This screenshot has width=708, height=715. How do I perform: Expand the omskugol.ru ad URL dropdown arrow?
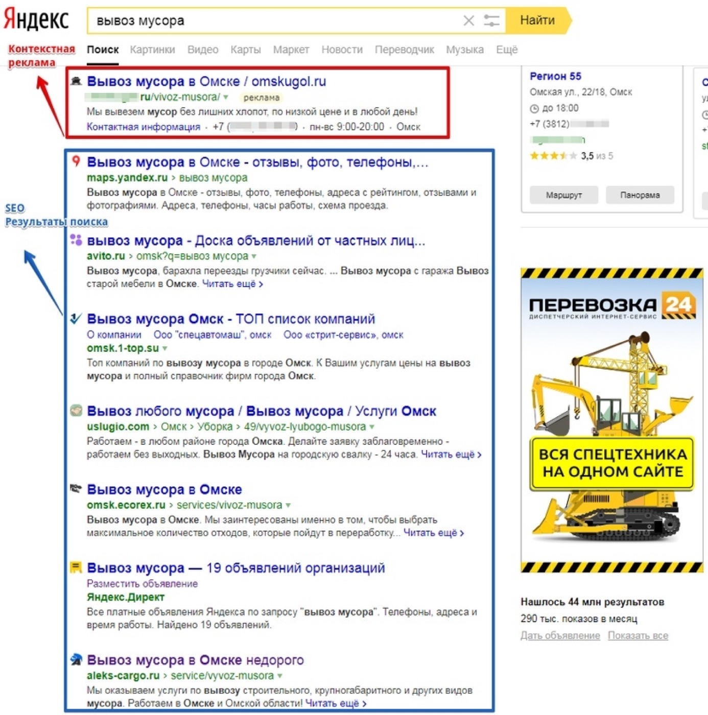[226, 97]
